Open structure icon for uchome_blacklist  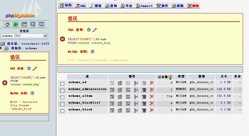[120, 104]
